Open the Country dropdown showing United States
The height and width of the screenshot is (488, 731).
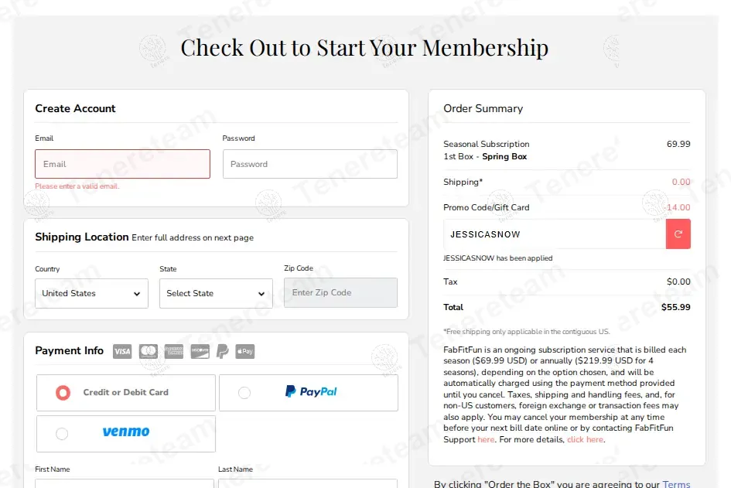click(x=91, y=294)
